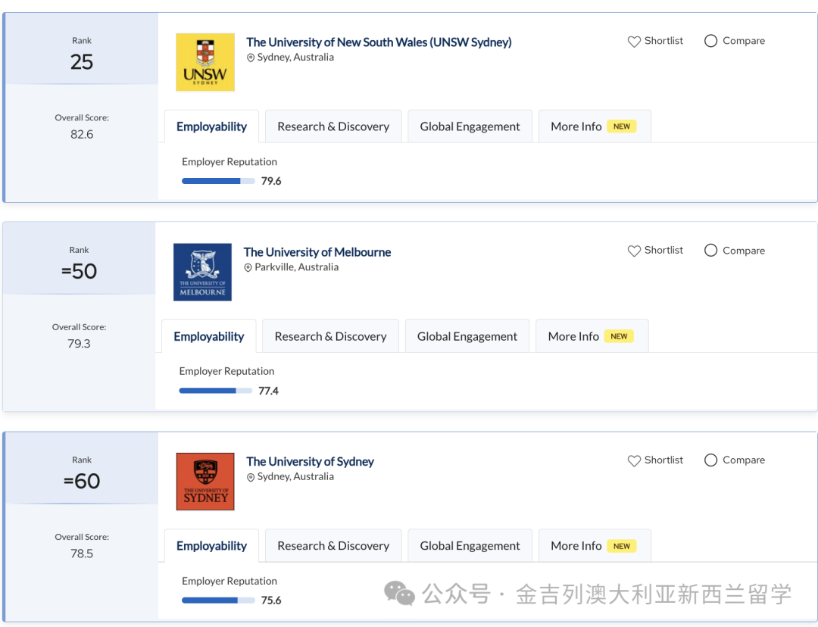
Task: Click the University of Sydney logo
Action: point(204,482)
